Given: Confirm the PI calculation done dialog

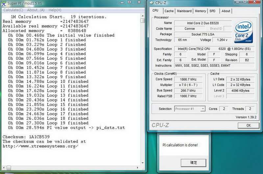Looking at the screenshot, I should point(193,163).
